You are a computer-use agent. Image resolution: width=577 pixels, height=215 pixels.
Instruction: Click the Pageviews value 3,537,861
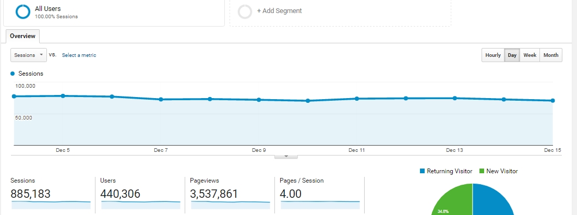pyautogui.click(x=214, y=194)
